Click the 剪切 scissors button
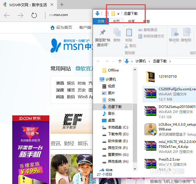Image resolution: width=196 pixels, height=184 pixels. (x=130, y=46)
